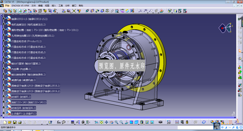Open the 插入 (Insert) menu
The image size is (243, 131).
(54, 6)
